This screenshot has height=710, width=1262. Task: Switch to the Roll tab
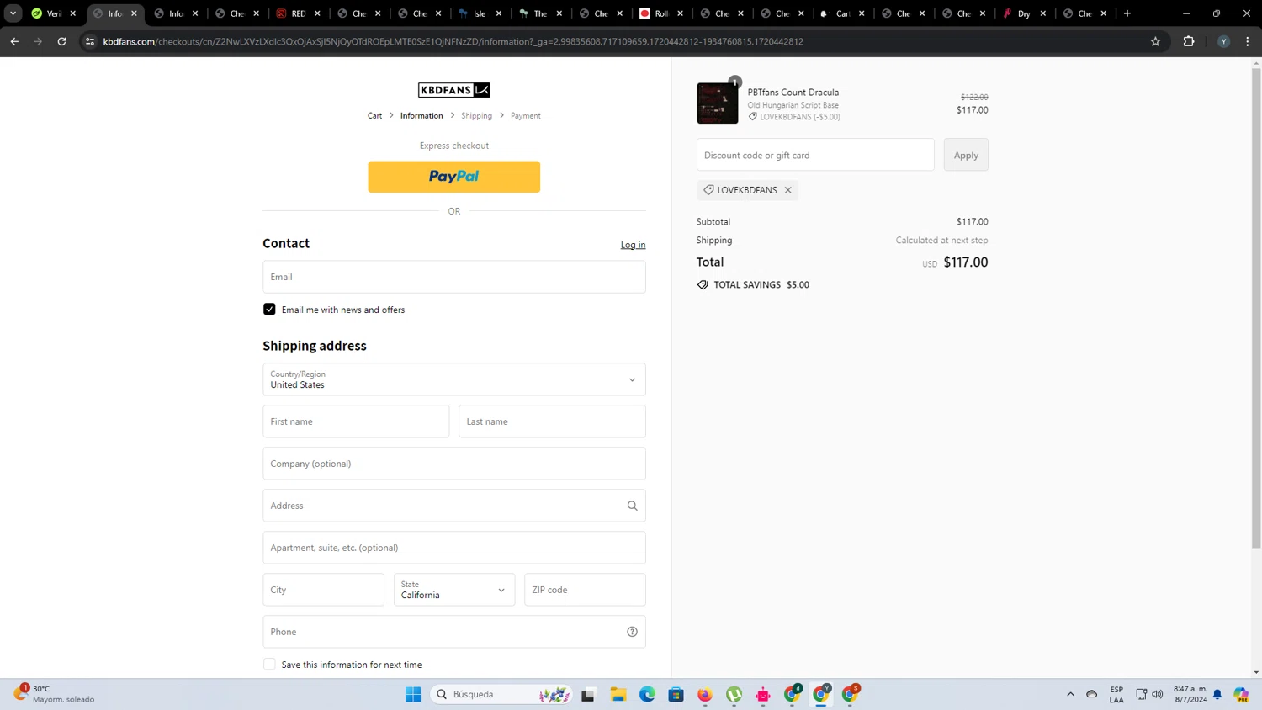point(660,13)
